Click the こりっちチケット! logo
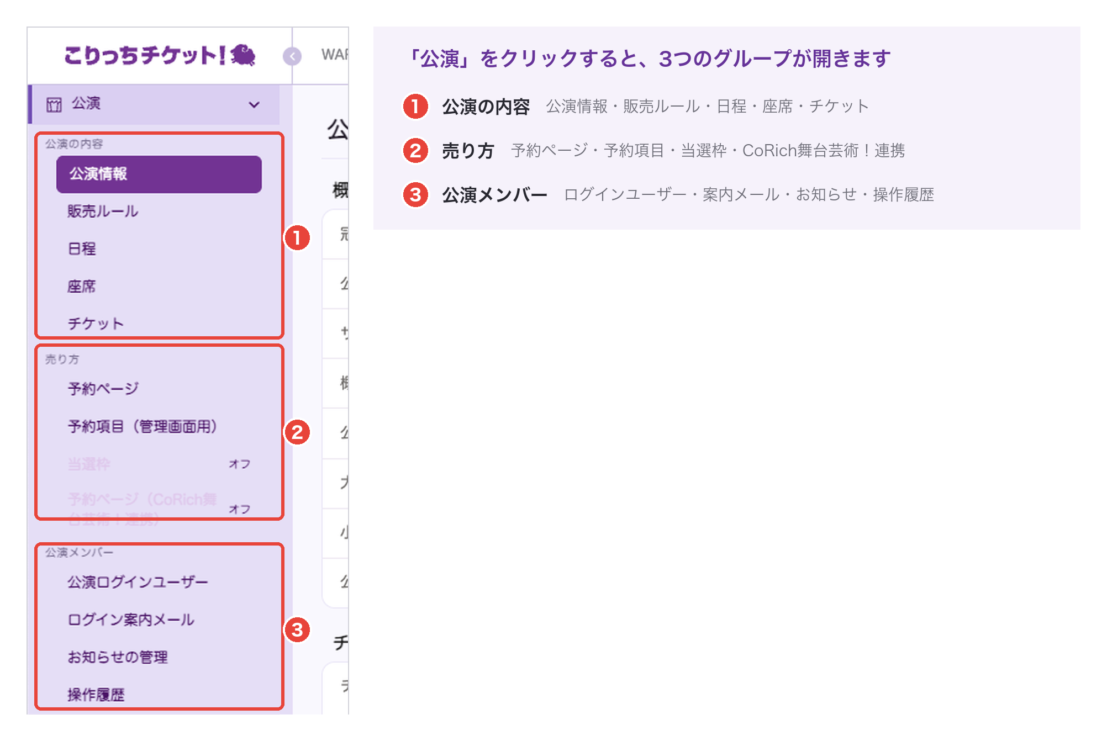1107x741 pixels. point(159,55)
